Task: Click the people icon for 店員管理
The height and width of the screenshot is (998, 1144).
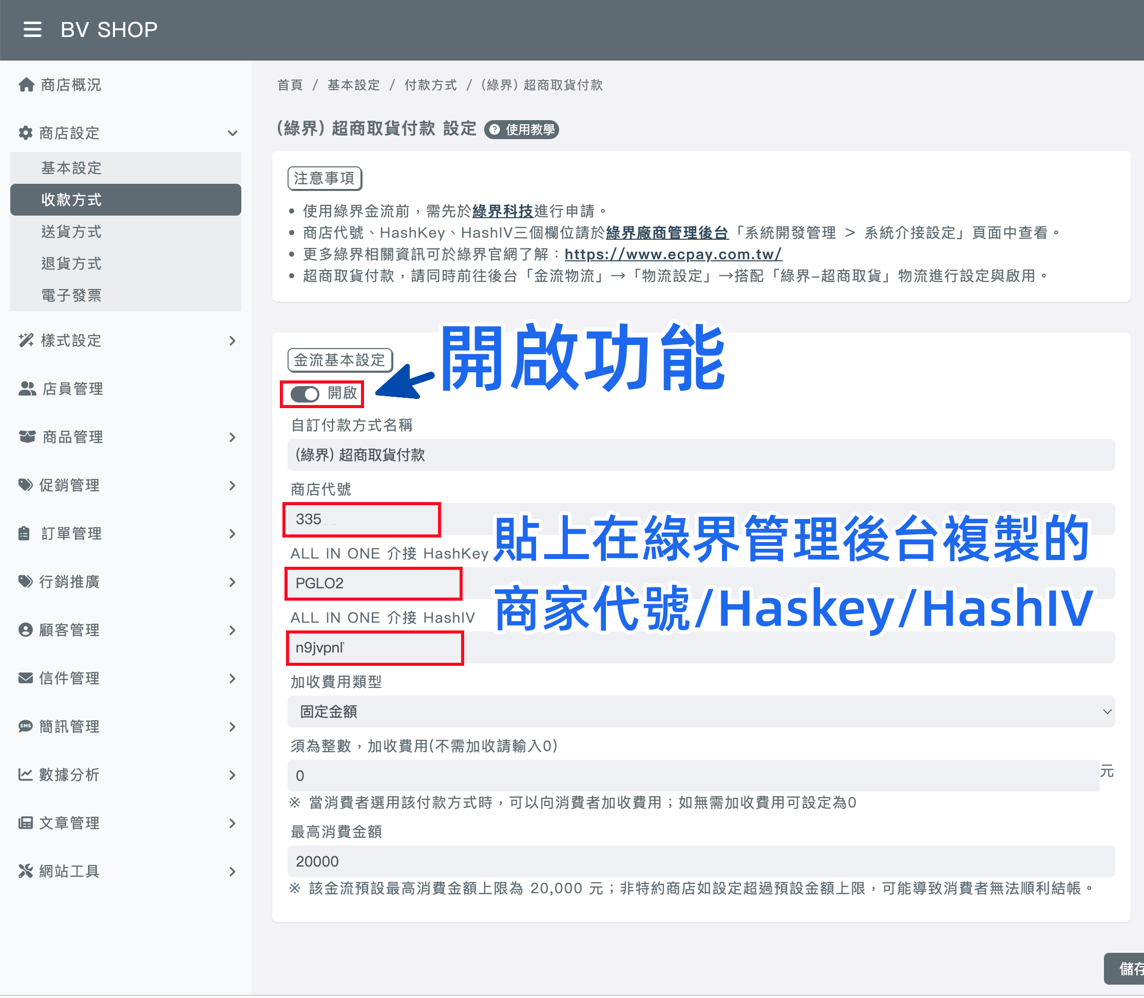Action: (27, 389)
